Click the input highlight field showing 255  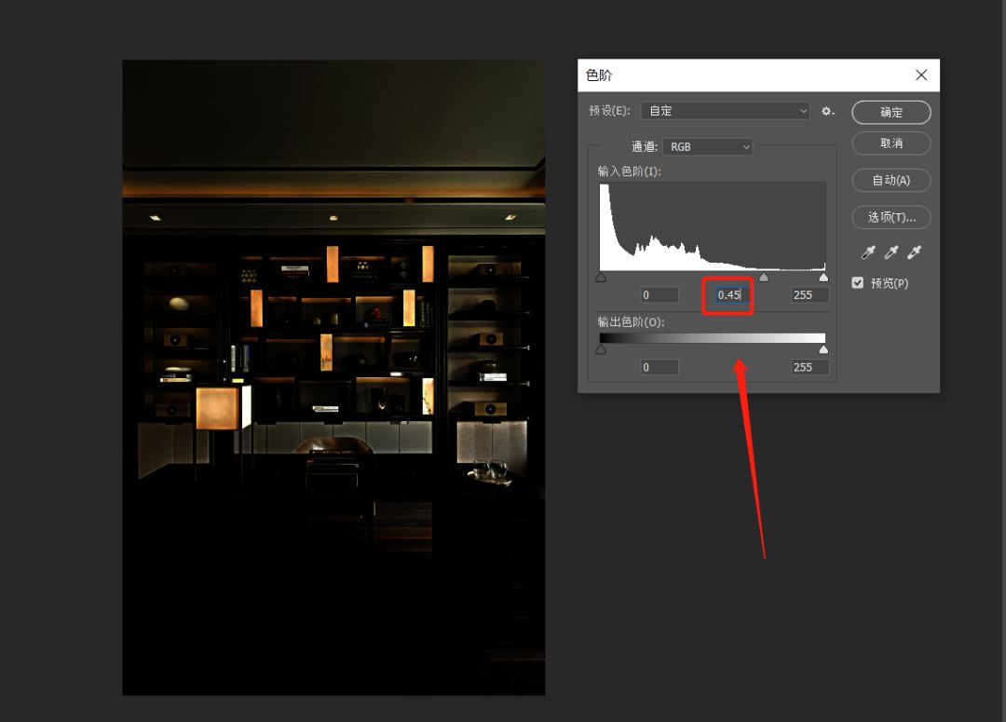[x=809, y=295]
